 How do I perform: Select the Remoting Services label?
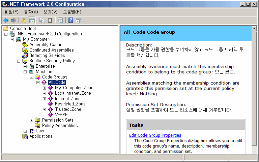pyautogui.click(x=47, y=56)
